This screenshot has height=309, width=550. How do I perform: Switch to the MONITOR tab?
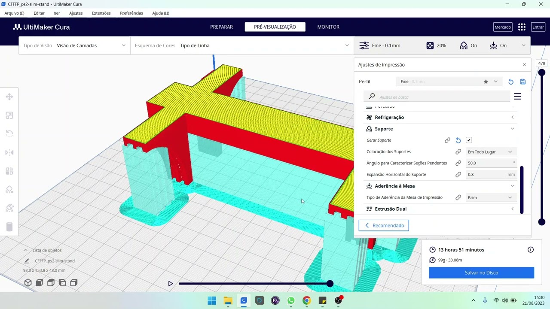point(328,27)
